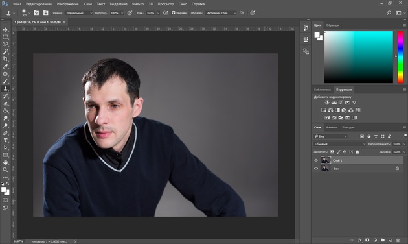
Task: Select the Magic Wand tool
Action: (5, 52)
